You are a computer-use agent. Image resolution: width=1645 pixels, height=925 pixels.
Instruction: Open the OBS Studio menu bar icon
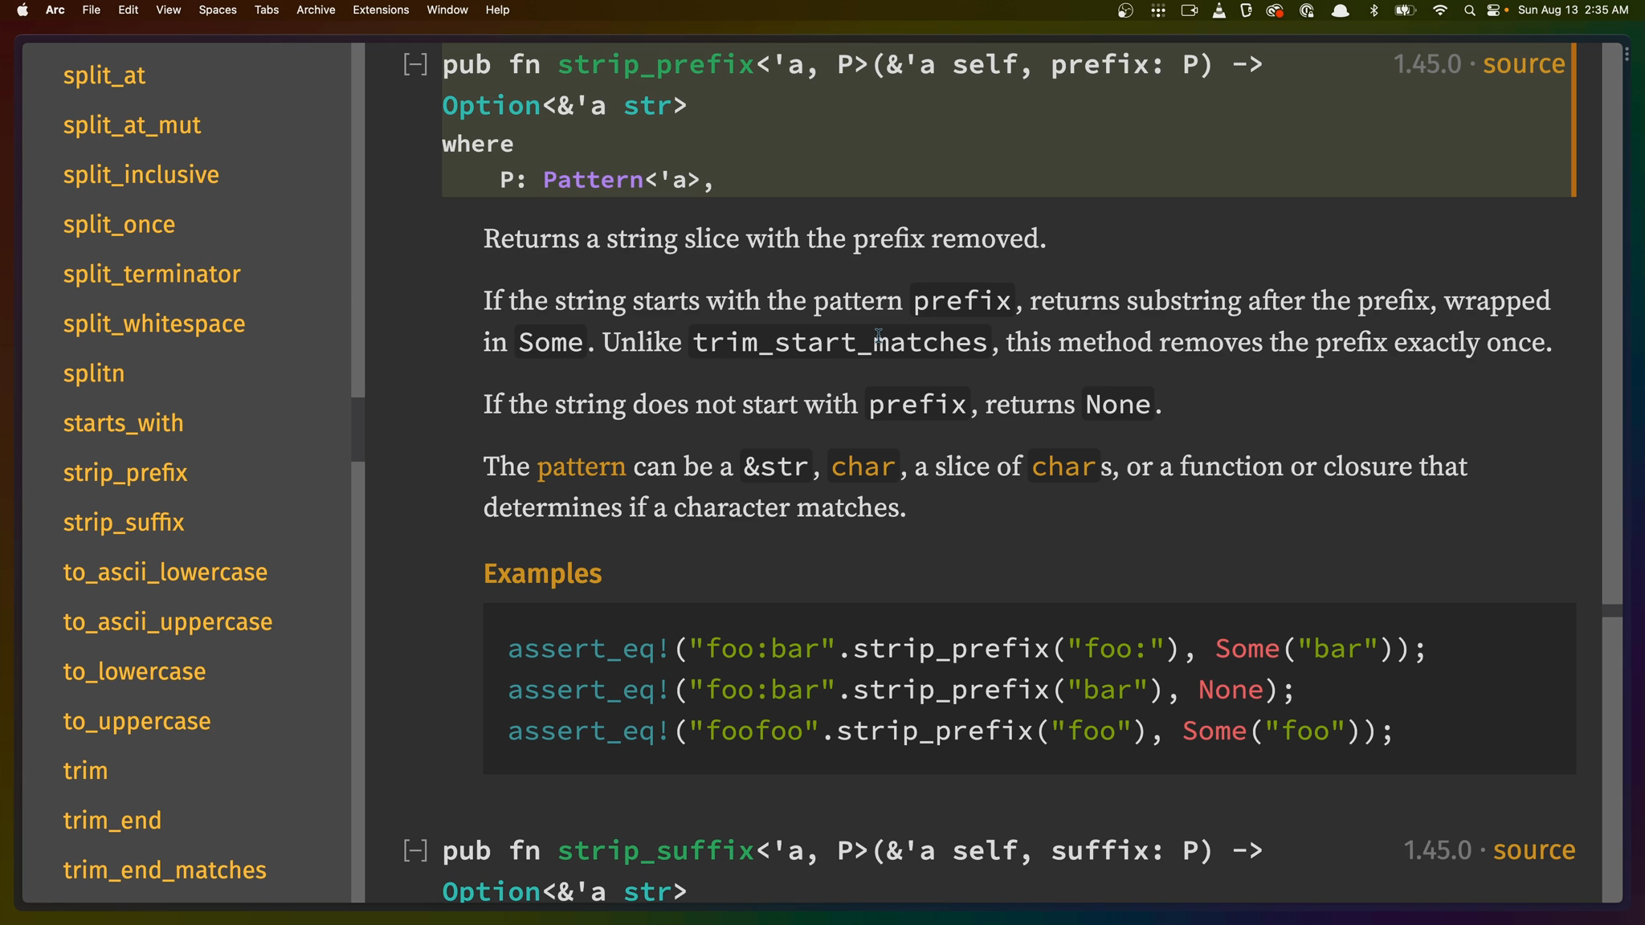(1126, 11)
